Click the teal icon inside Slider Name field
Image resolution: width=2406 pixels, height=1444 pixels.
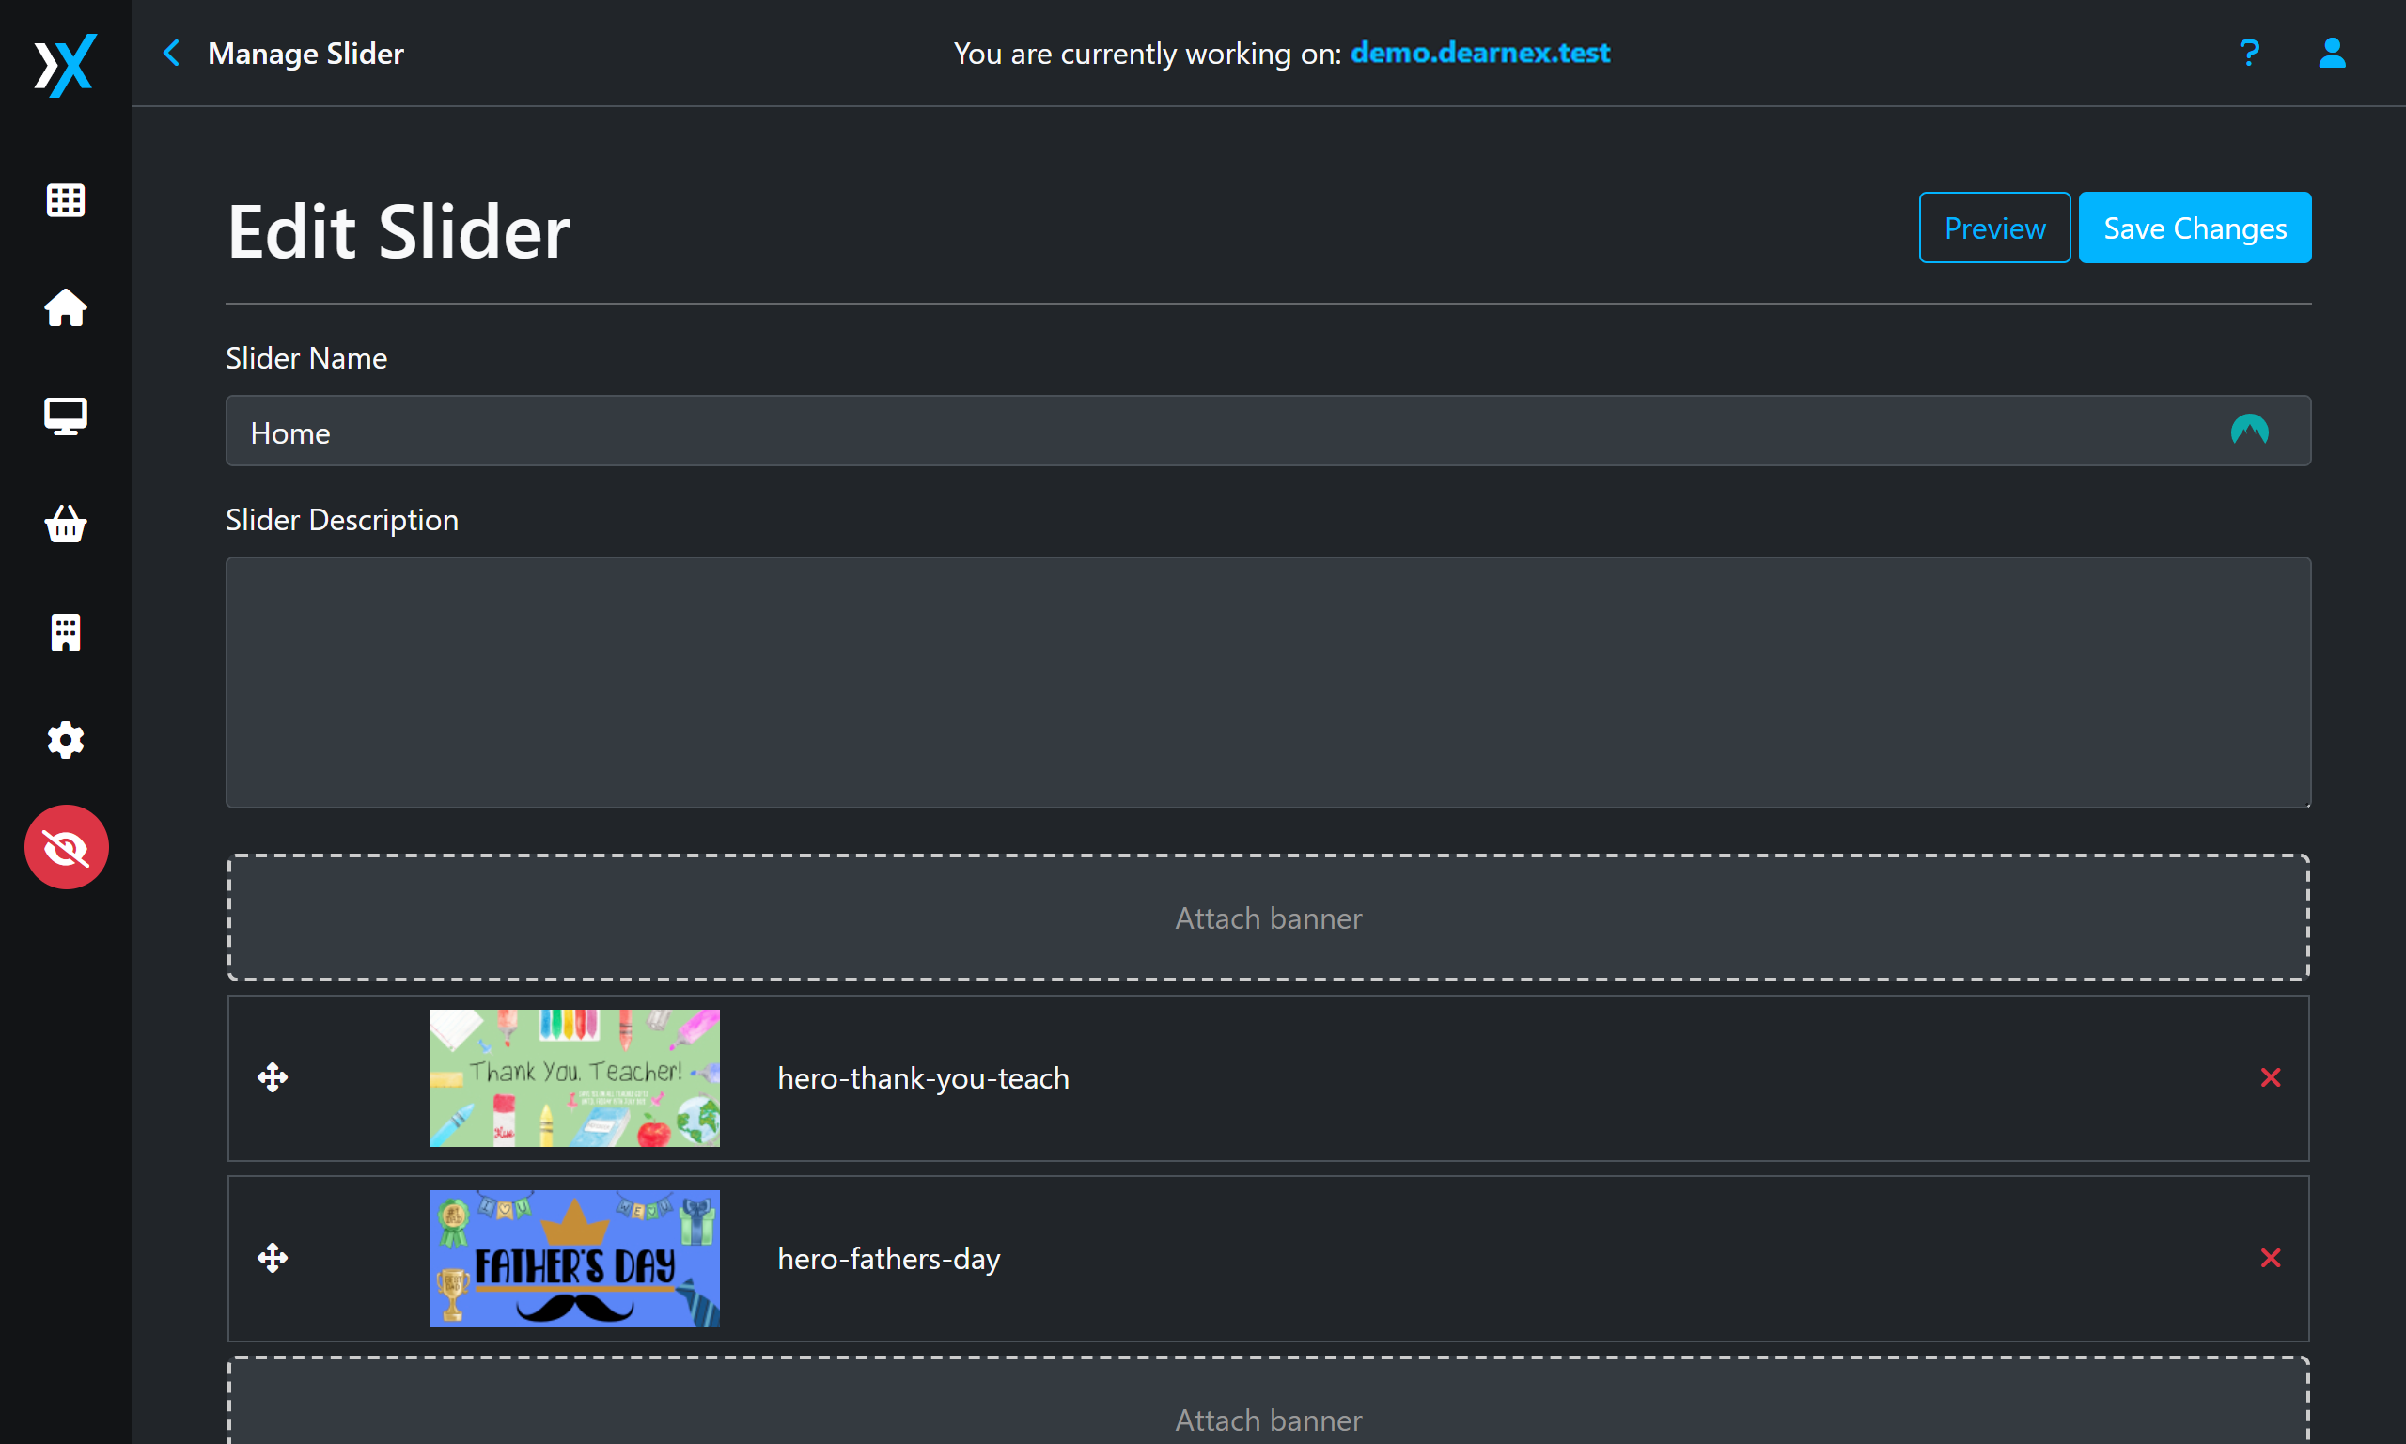click(2248, 430)
